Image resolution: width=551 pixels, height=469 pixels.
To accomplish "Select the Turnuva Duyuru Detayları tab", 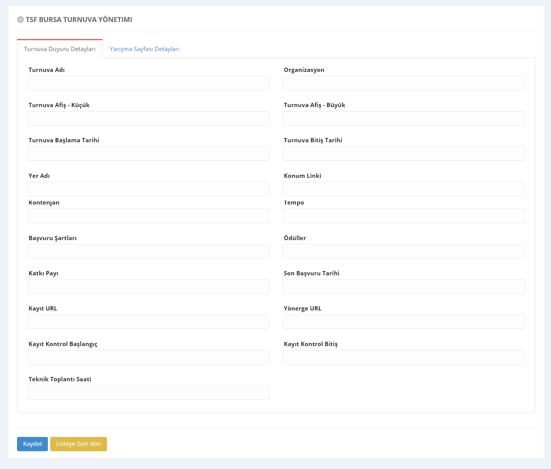I will point(60,49).
